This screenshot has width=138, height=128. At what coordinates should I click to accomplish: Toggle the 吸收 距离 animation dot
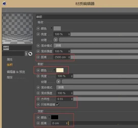pos(38,57)
